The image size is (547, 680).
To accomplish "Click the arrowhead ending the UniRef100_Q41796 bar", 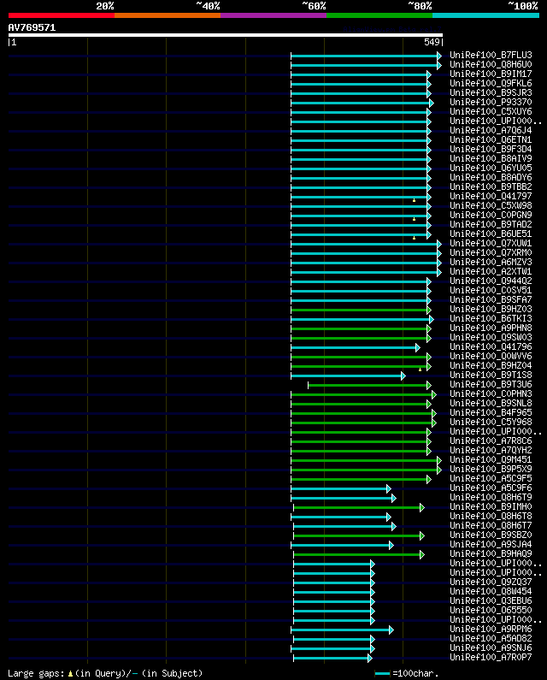I will click(x=418, y=348).
